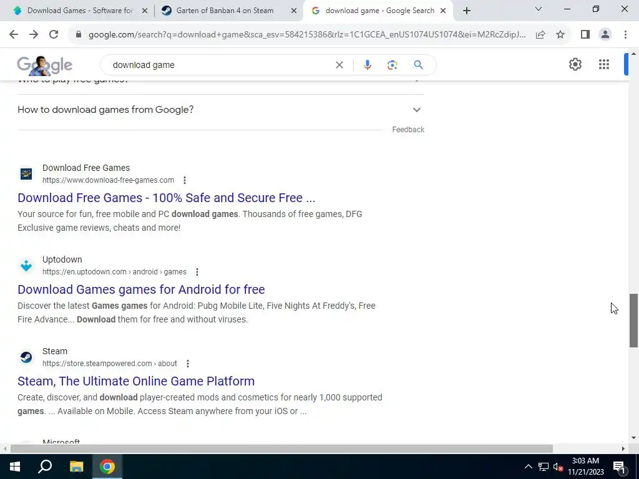The width and height of the screenshot is (639, 479).
Task: Open the muted volume tray icon
Action: (x=558, y=467)
